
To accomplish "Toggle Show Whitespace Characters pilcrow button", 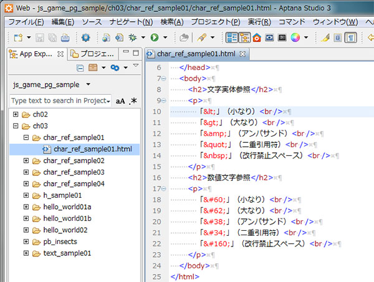I will 350,37.
